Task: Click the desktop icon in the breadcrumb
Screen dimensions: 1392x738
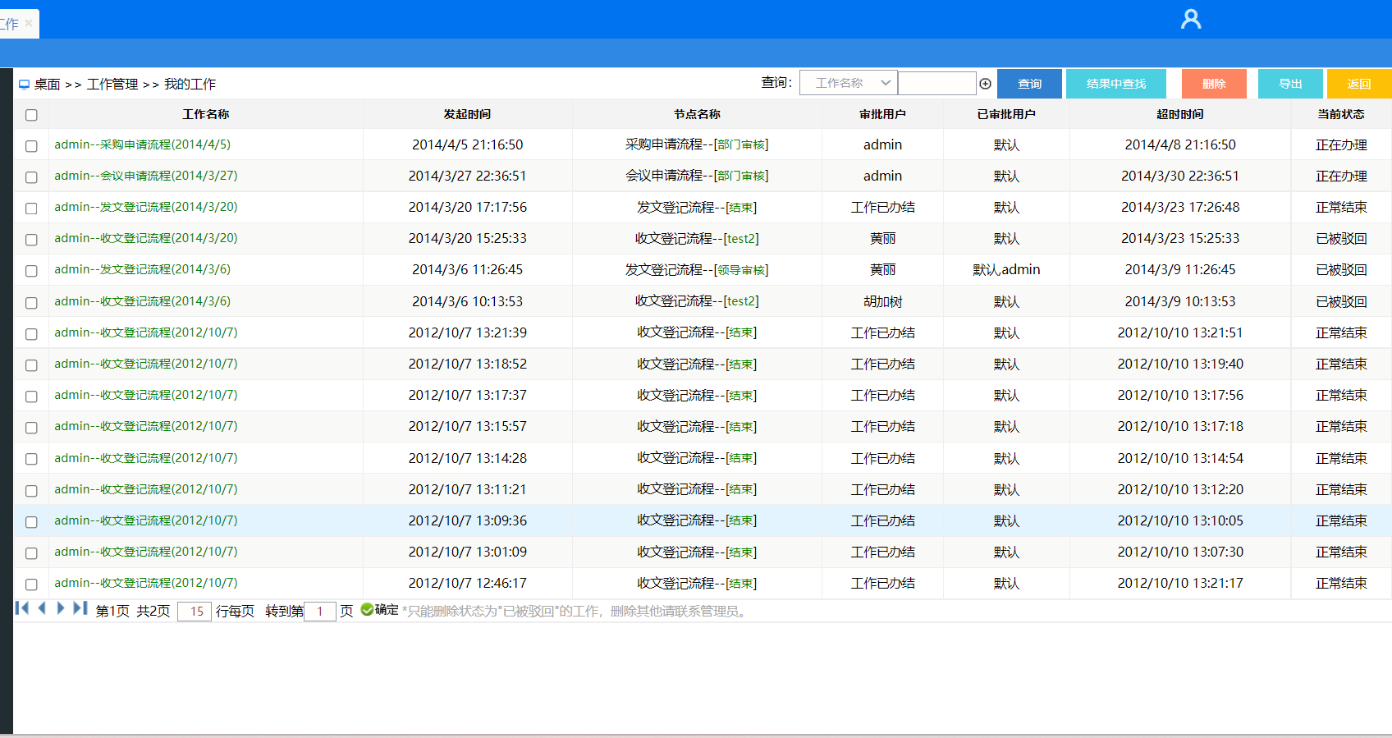Action: [x=25, y=84]
